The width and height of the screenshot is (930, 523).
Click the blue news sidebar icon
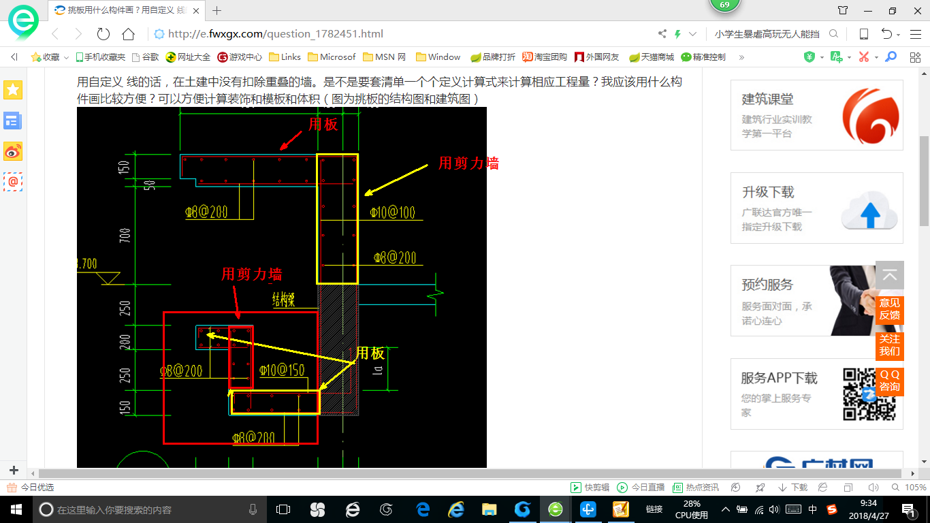click(x=13, y=121)
